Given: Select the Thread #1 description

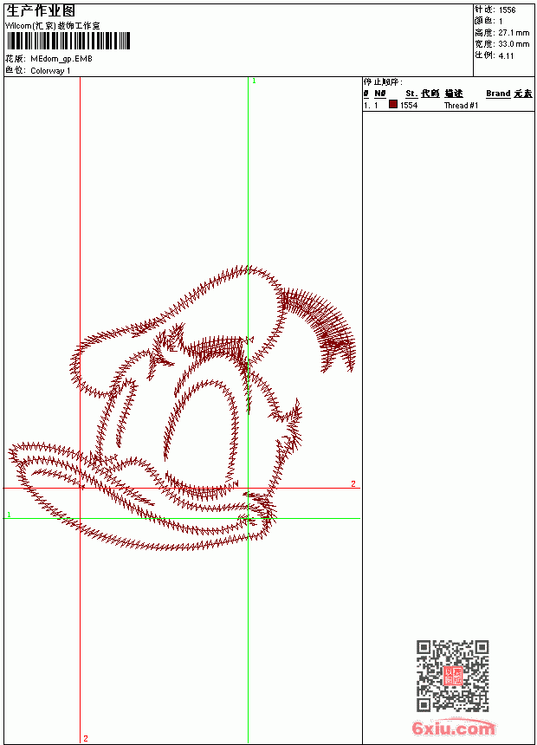Looking at the screenshot, I should point(461,106).
